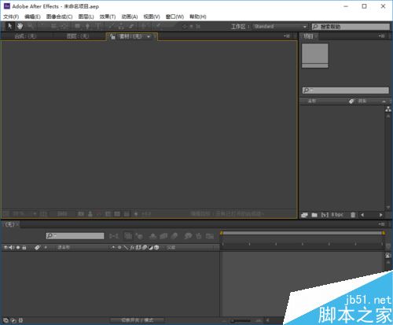Toggle viewer lock on 素材 tab
This screenshot has height=325, width=393.
(x=112, y=36)
